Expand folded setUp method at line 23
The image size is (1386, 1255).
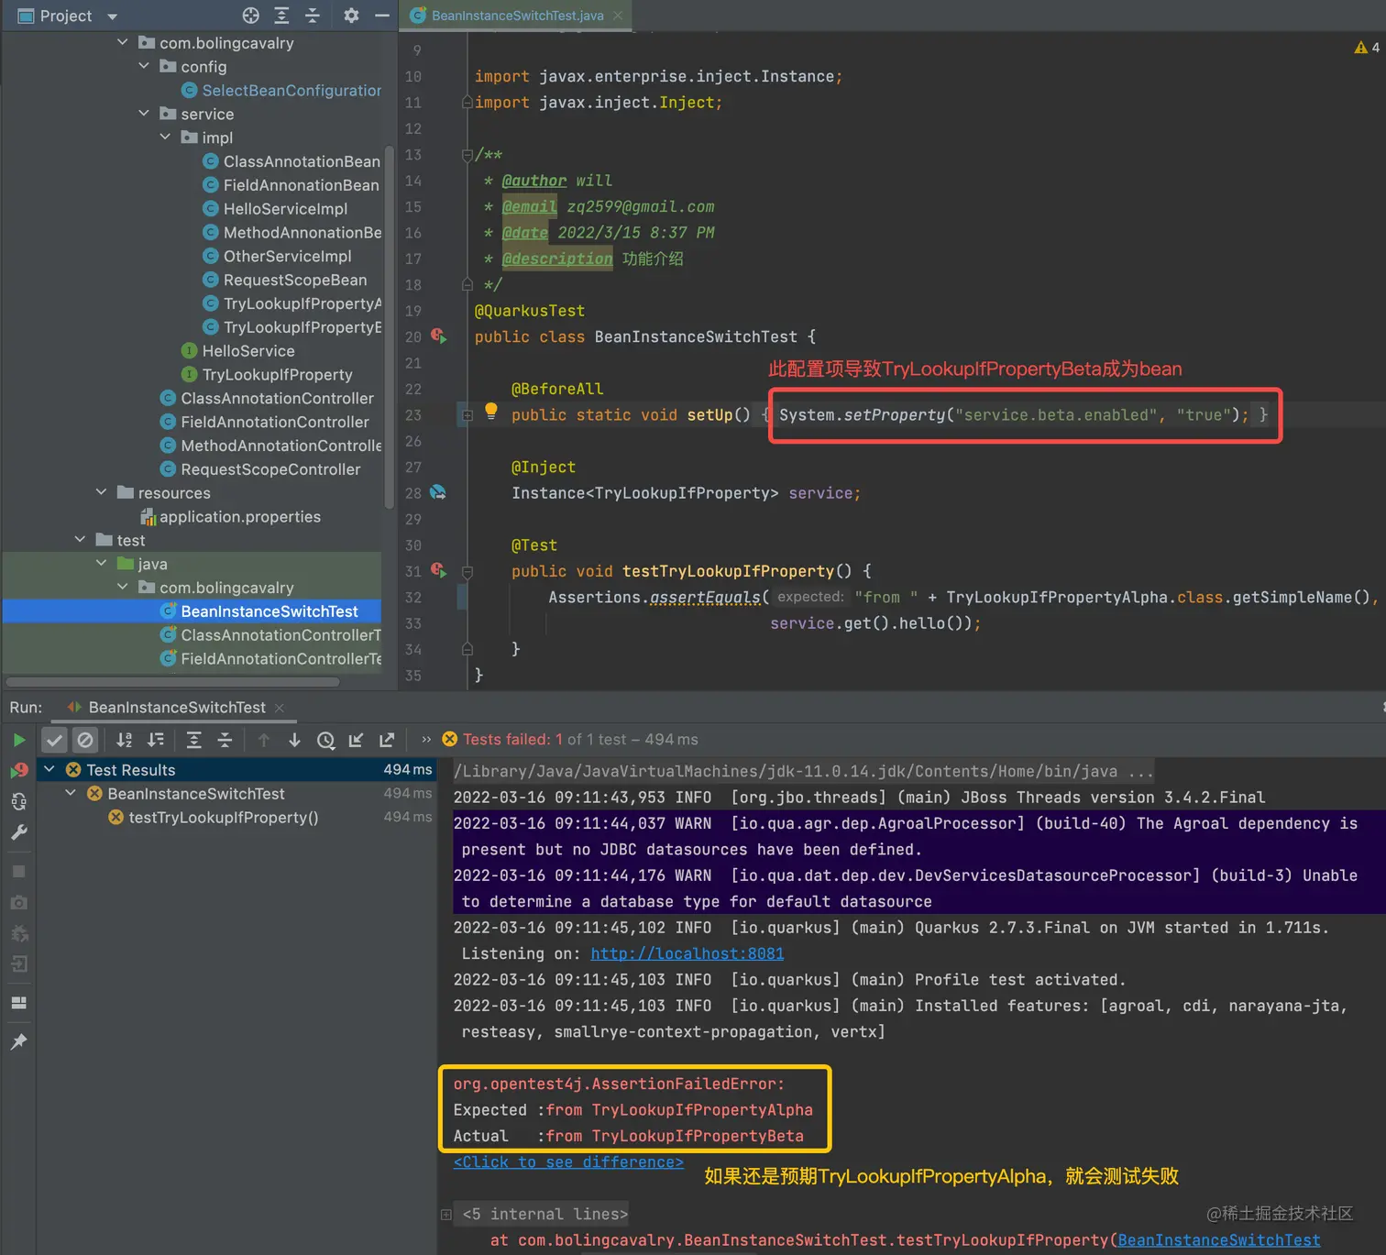pos(467,415)
